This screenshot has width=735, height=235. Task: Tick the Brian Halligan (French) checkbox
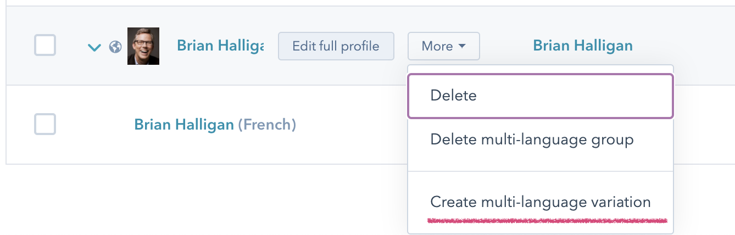tap(45, 125)
